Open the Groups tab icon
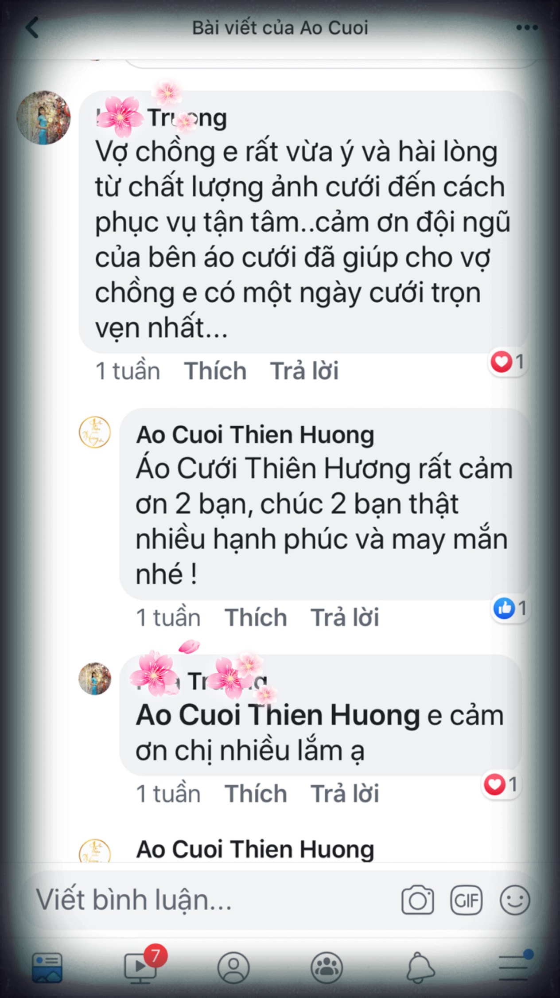Viewport: 560px width, 998px height. (327, 967)
